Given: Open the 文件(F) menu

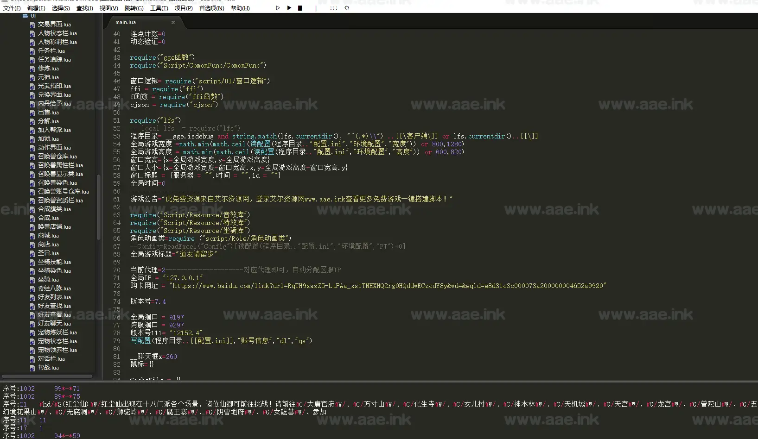Looking at the screenshot, I should (x=12, y=8).
